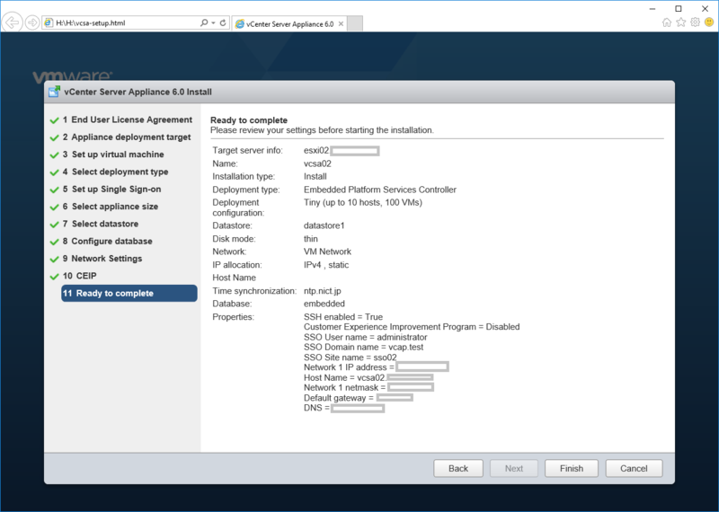719x512 pixels.
Task: Click Finish to start installation
Action: pos(572,469)
